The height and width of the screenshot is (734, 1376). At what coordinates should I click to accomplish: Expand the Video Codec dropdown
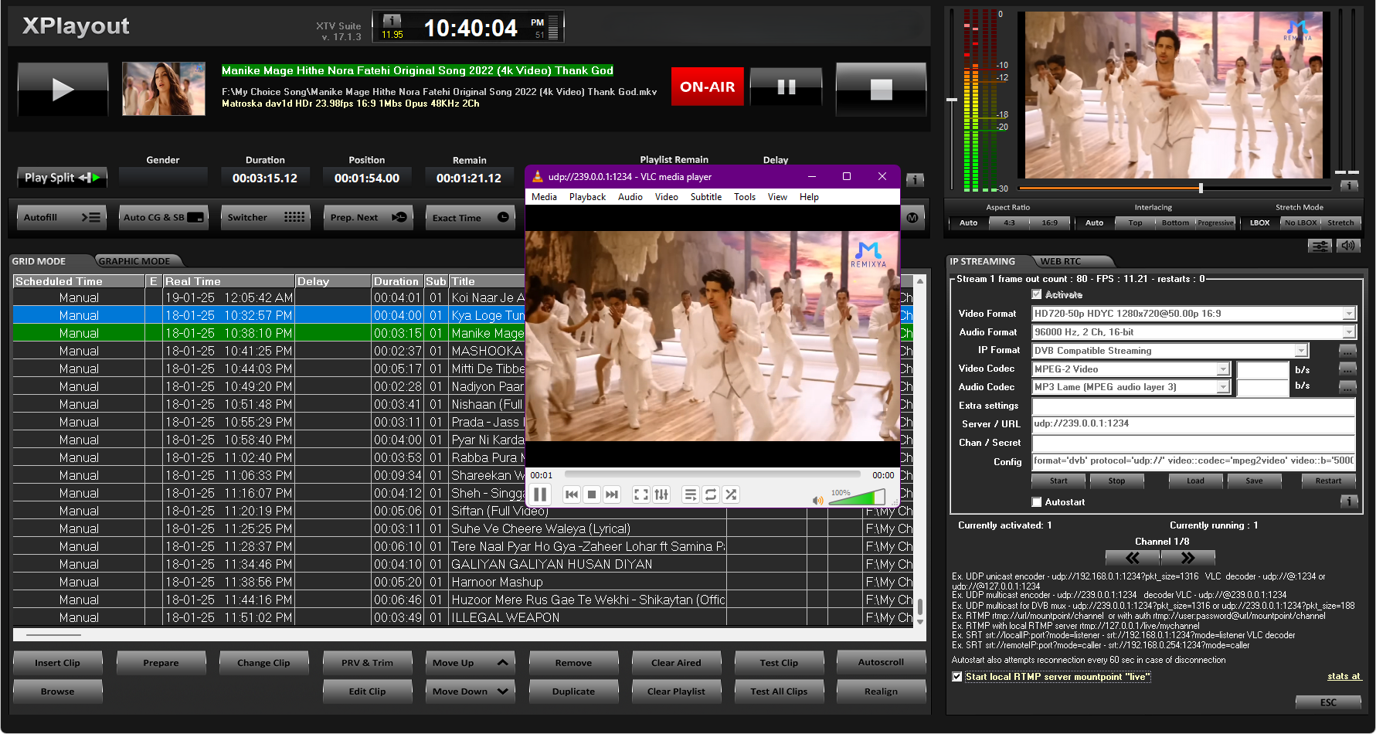tap(1223, 369)
